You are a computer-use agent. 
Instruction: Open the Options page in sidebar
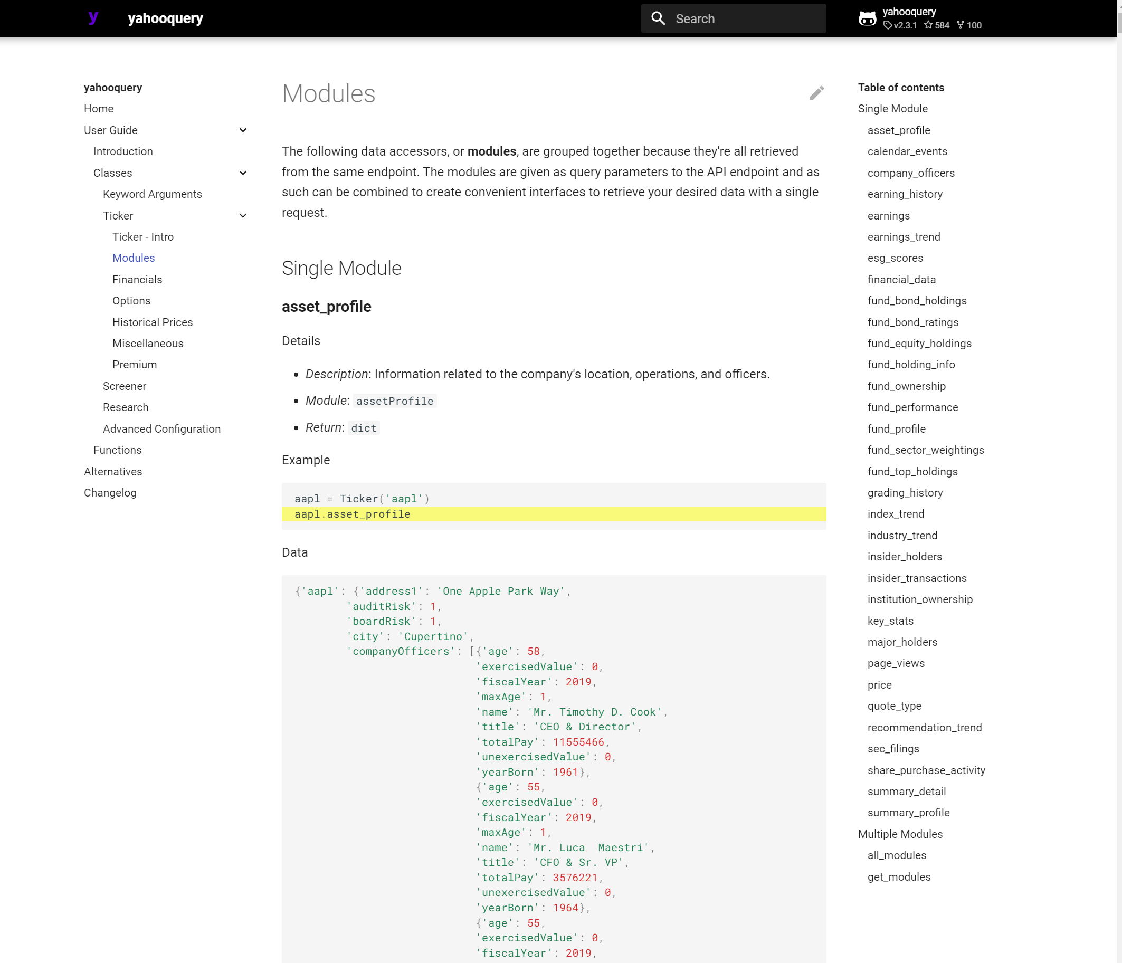pos(131,301)
